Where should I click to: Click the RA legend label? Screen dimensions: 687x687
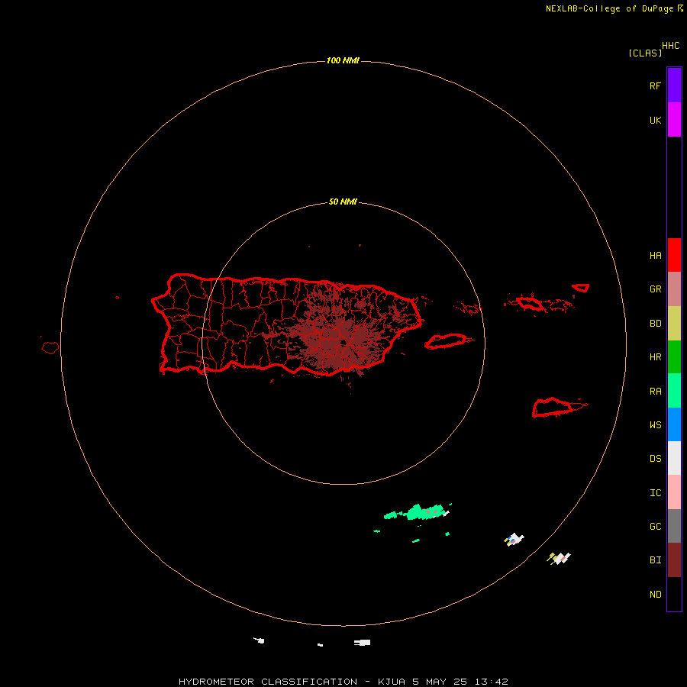click(655, 392)
